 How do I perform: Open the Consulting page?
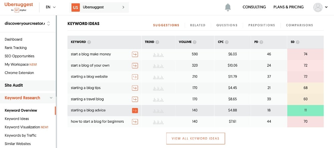[254, 7]
